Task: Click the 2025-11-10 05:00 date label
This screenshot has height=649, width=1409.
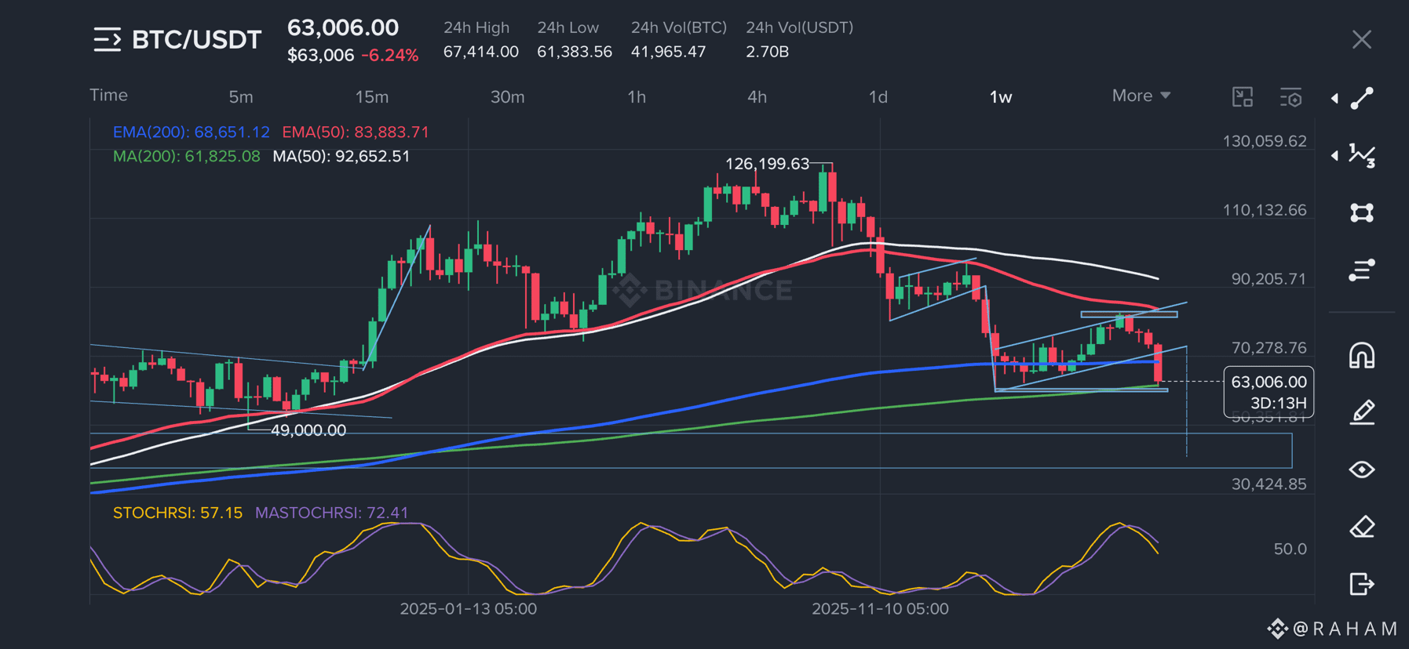Action: tap(880, 609)
